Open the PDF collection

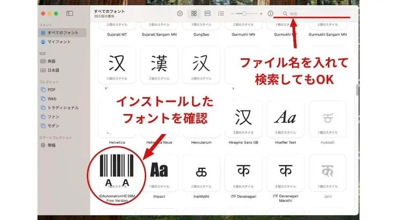coord(62,90)
